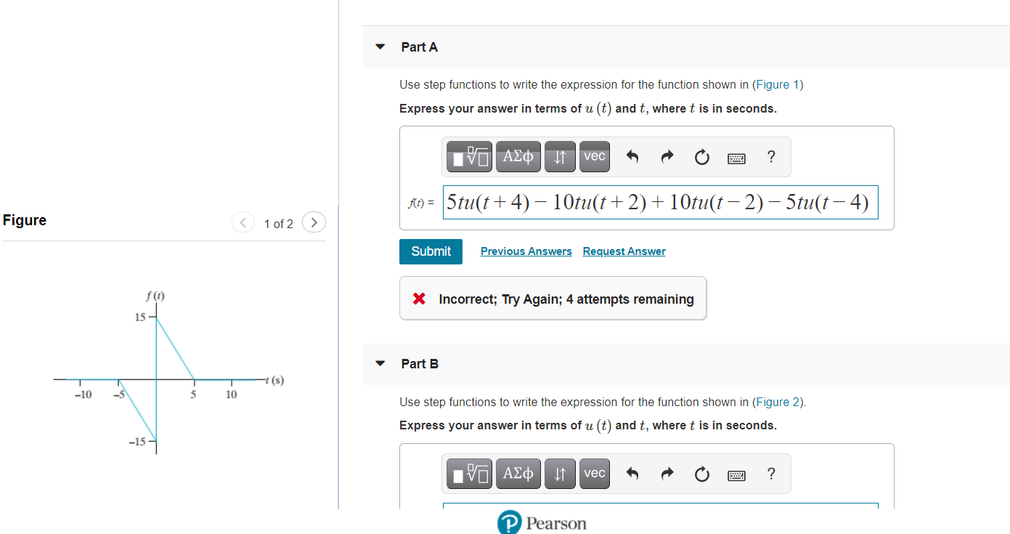Submit the Part A answer

431,251
